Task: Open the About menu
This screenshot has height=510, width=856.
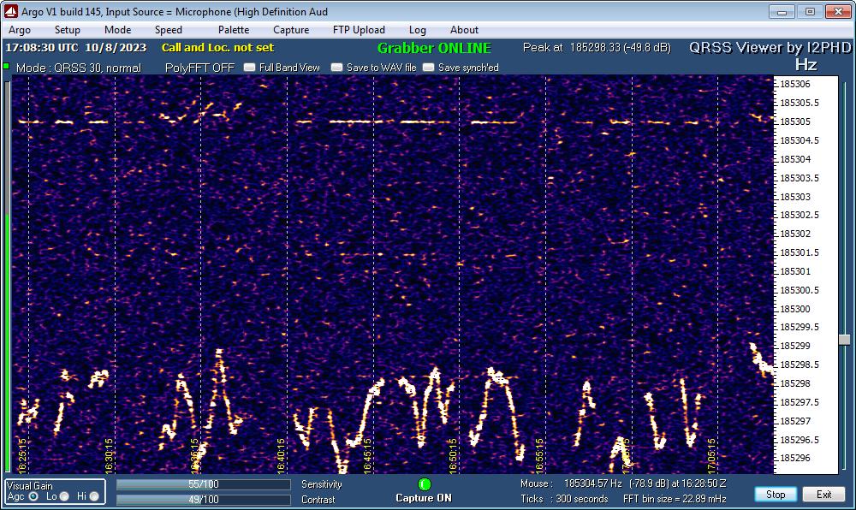Action: coord(464,30)
